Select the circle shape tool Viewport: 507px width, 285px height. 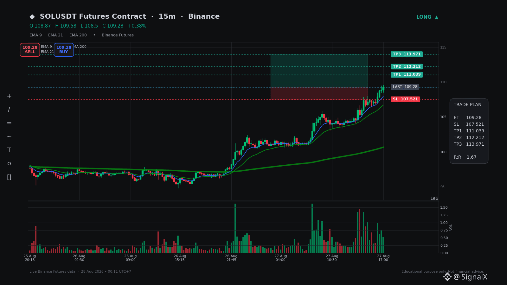click(9, 163)
